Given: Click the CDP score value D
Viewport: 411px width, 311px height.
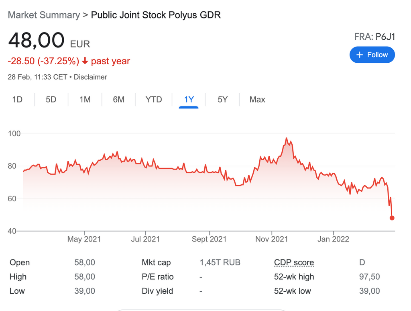Looking at the screenshot, I should [x=362, y=262].
